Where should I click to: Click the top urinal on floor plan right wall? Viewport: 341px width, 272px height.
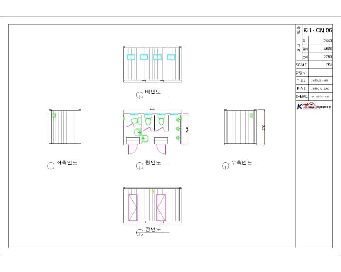click(x=178, y=119)
